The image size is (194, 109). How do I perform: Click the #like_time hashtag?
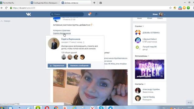coord(115,64)
